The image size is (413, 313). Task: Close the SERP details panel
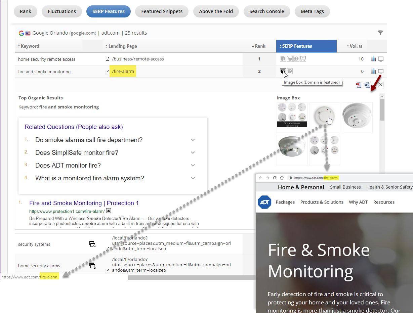pos(381,85)
